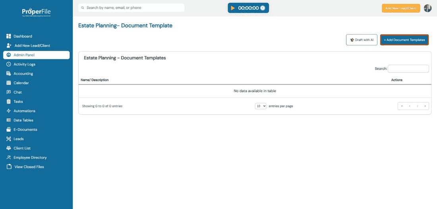Go to the next page of results

(417, 106)
